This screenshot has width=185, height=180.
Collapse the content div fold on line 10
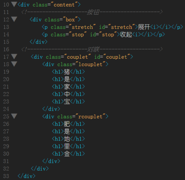click(x=14, y=4)
